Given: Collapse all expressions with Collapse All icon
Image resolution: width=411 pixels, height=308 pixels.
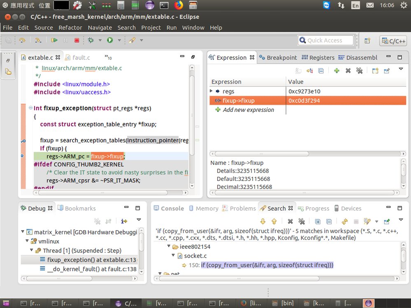Looking at the screenshot, I should pyautogui.click(x=321, y=70).
